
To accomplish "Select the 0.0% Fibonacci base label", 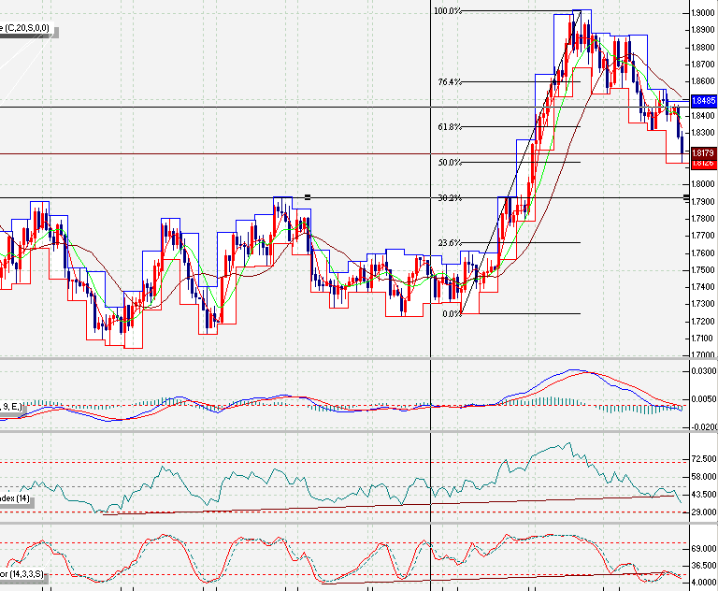I will [452, 314].
